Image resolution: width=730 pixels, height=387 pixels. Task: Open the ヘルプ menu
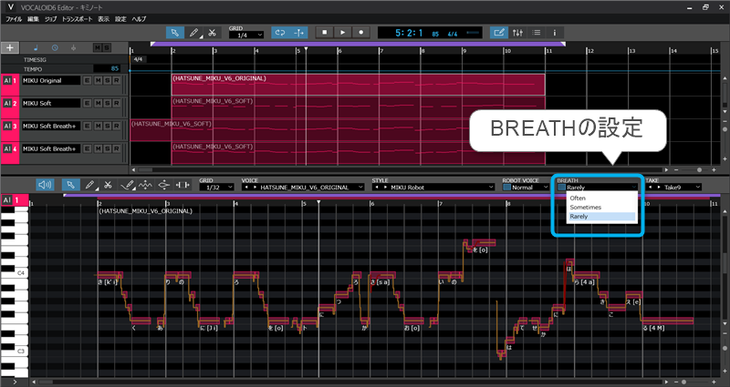(139, 19)
